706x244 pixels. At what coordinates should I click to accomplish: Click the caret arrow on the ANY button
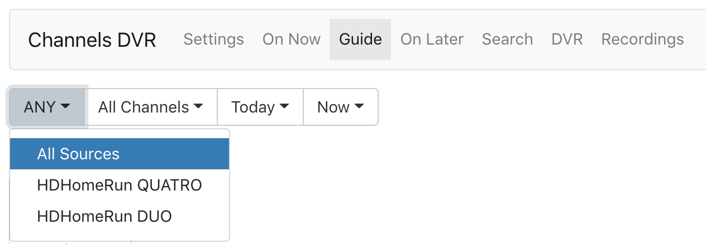pos(66,106)
